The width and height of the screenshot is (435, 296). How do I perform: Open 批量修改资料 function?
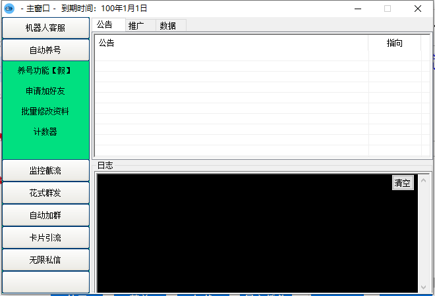pyautogui.click(x=45, y=111)
